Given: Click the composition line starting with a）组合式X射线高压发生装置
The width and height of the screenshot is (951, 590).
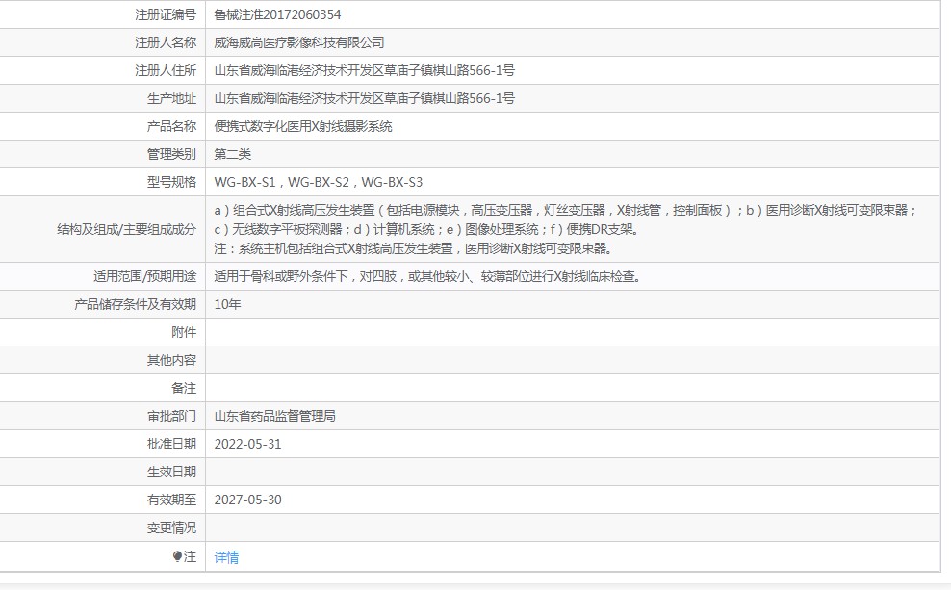Looking at the screenshot, I should 566,211.
